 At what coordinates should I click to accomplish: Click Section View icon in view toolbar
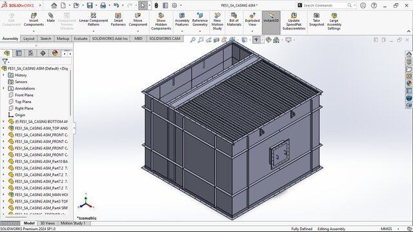coord(217,40)
